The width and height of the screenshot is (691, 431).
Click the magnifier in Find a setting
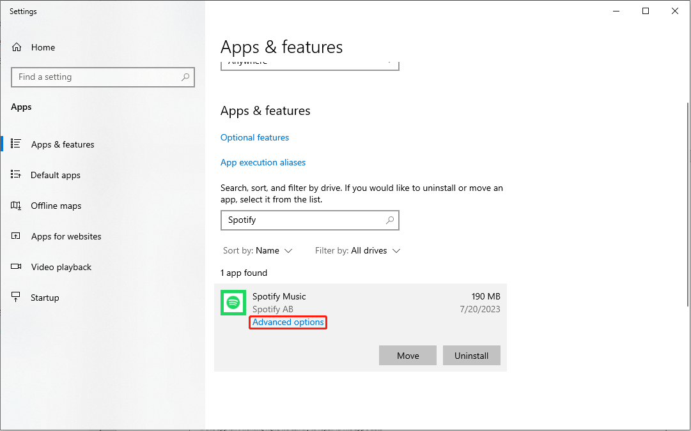pyautogui.click(x=185, y=77)
